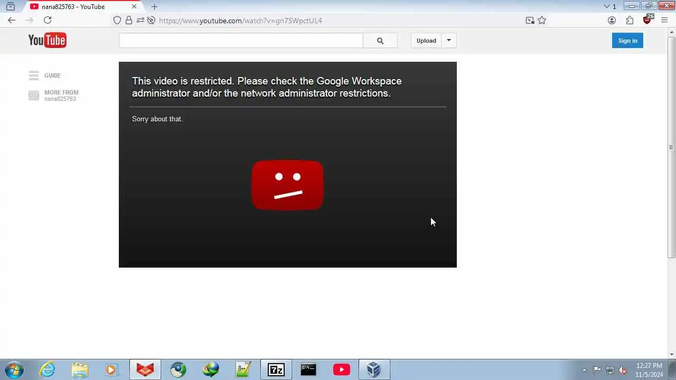Open the Firefox account icon
Image resolution: width=676 pixels, height=380 pixels.
point(612,21)
